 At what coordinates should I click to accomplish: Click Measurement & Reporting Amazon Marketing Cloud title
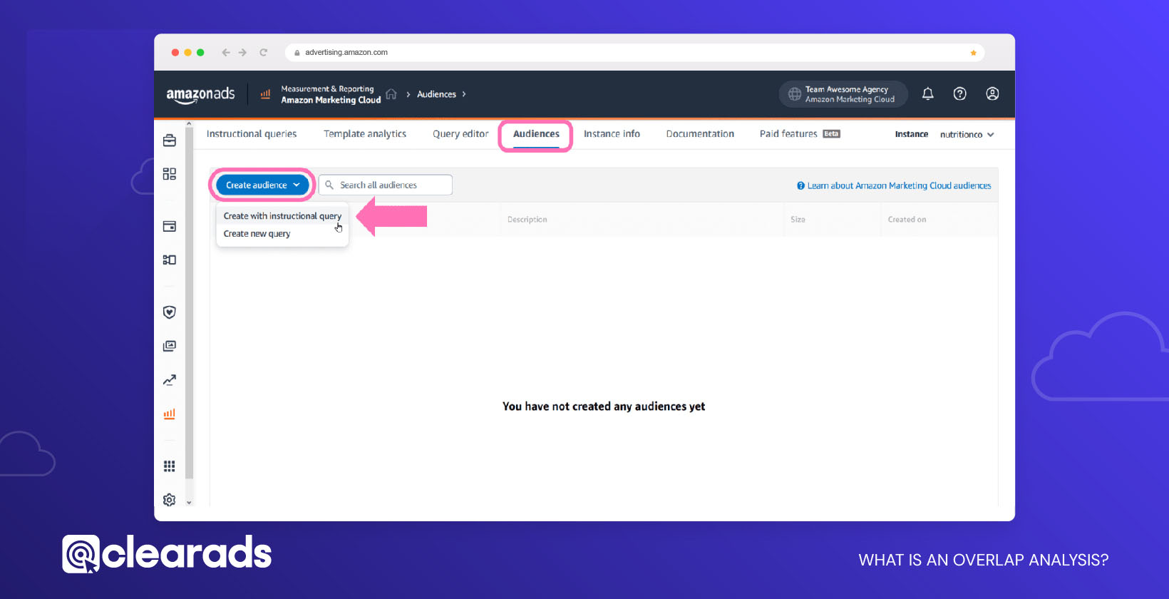coord(331,94)
